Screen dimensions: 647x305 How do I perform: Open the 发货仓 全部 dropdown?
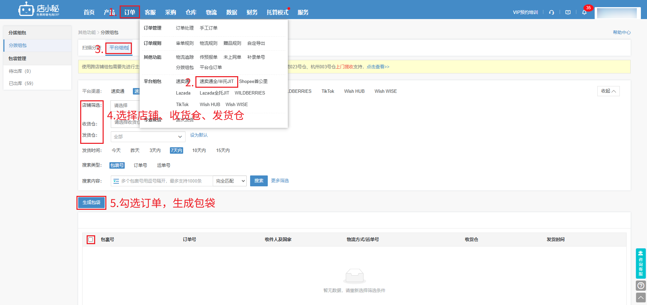148,137
